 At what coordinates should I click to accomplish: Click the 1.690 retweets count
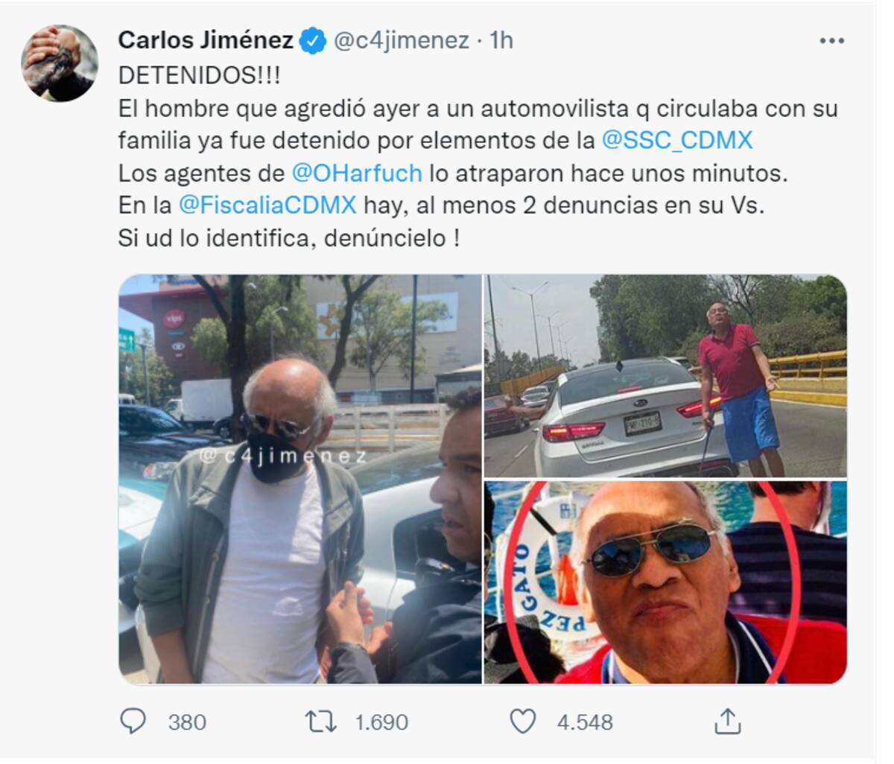[381, 722]
